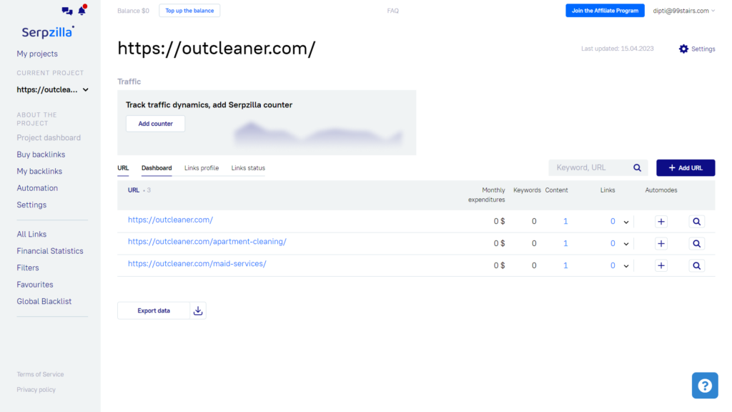Open Financial Statistics page

(x=50, y=251)
